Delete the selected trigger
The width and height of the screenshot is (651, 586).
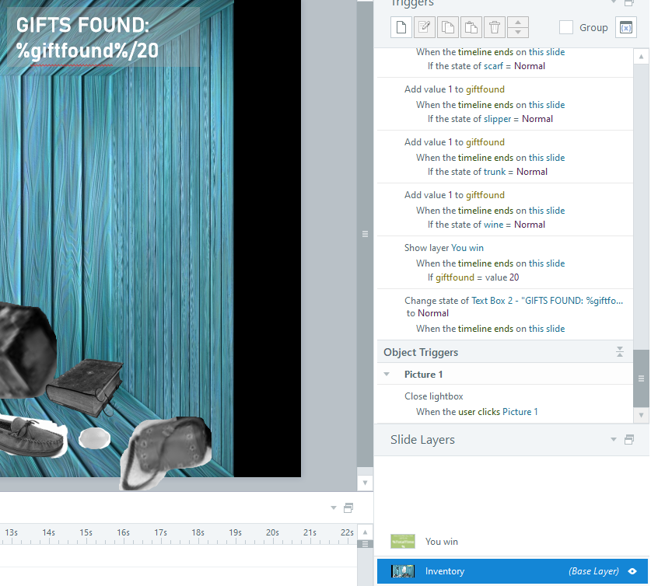[x=494, y=27]
